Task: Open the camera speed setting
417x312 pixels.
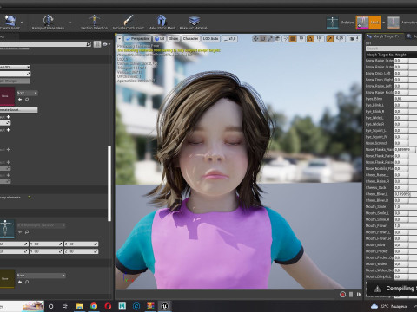Action: 354,38
